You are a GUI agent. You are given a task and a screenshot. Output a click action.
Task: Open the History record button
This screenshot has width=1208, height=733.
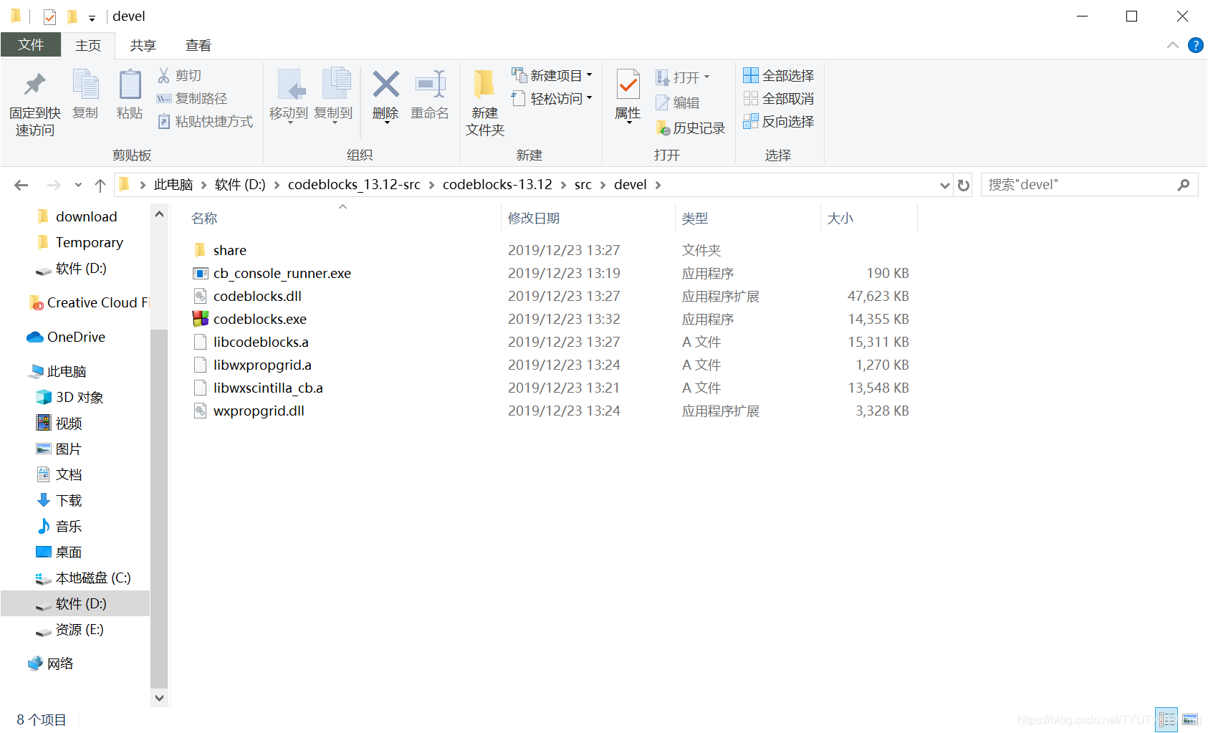click(x=691, y=128)
